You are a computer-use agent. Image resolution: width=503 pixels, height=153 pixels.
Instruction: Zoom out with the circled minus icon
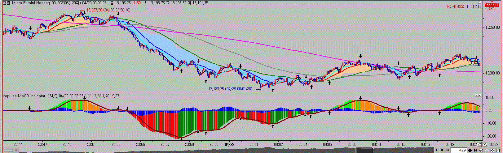click(x=487, y=150)
